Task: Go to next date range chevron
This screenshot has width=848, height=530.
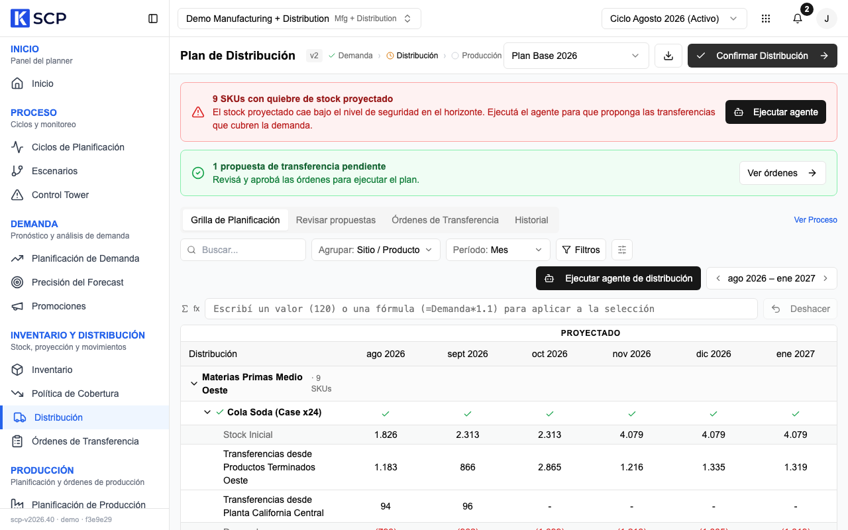Action: [x=825, y=278]
